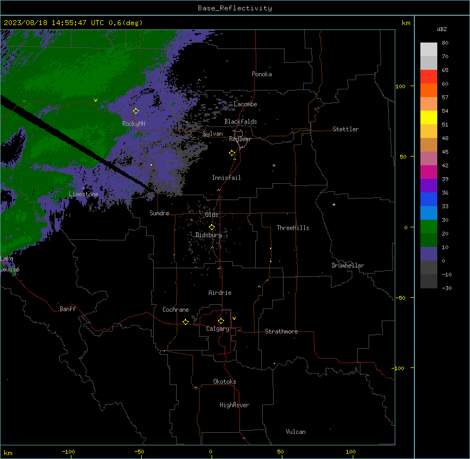The height and width of the screenshot is (459, 470).
Task: Click the yellow marker near RockyMH
Action: click(x=136, y=111)
